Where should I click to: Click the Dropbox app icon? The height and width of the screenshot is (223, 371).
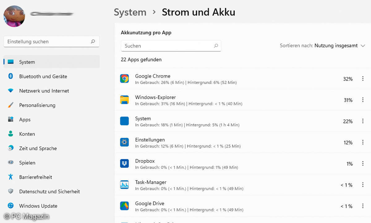124,164
